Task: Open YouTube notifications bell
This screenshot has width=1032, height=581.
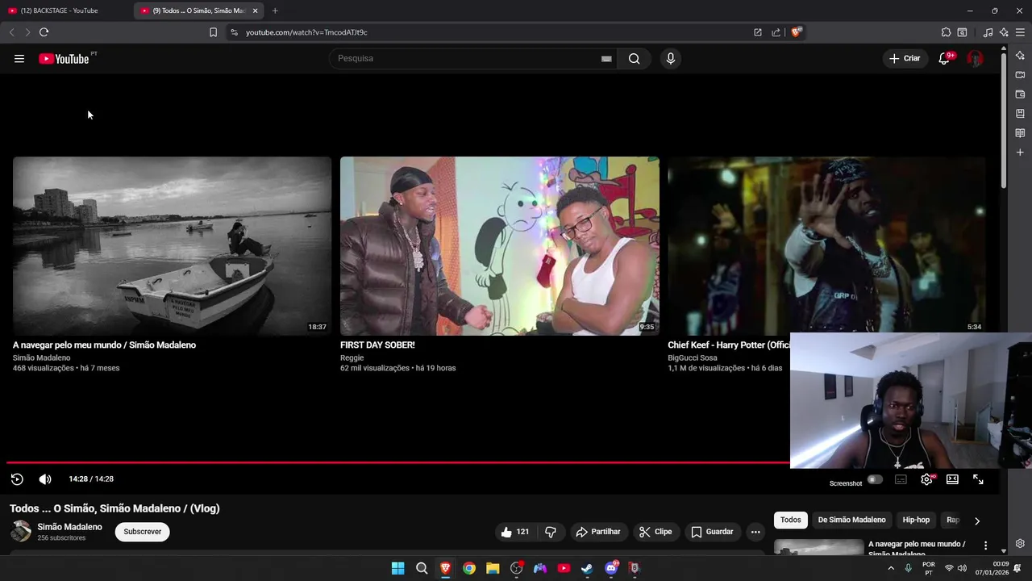Action: [944, 58]
